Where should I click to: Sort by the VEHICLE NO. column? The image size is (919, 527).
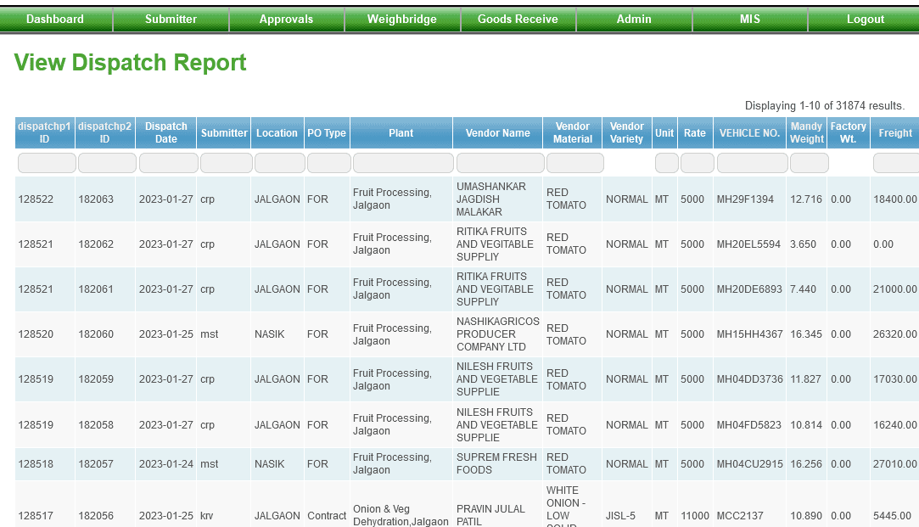tap(749, 132)
